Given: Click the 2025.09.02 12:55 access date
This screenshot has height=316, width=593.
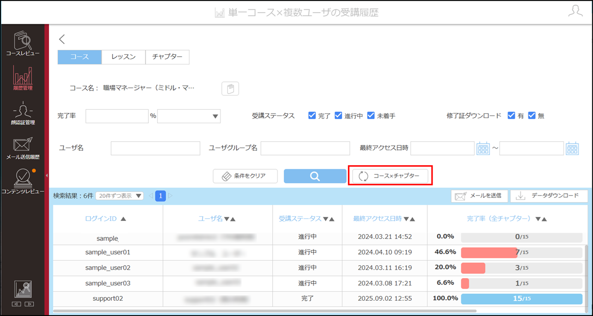Looking at the screenshot, I should coord(385,298).
